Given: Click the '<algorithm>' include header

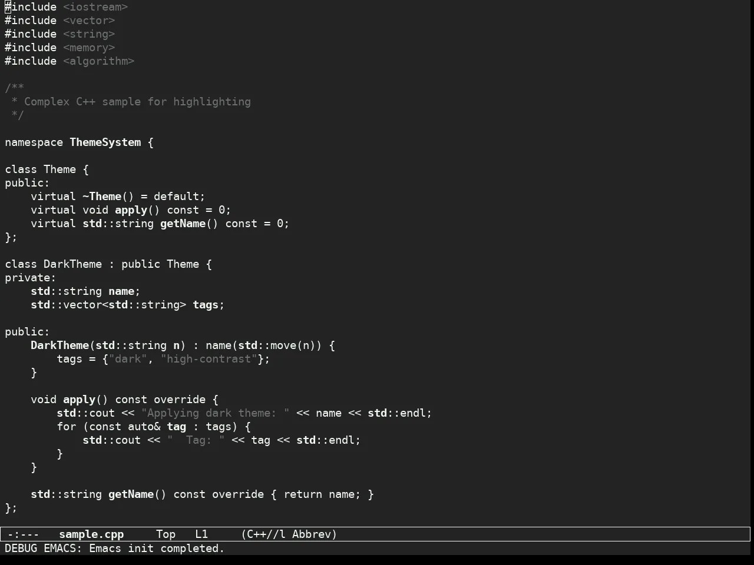Looking at the screenshot, I should pyautogui.click(x=99, y=61).
